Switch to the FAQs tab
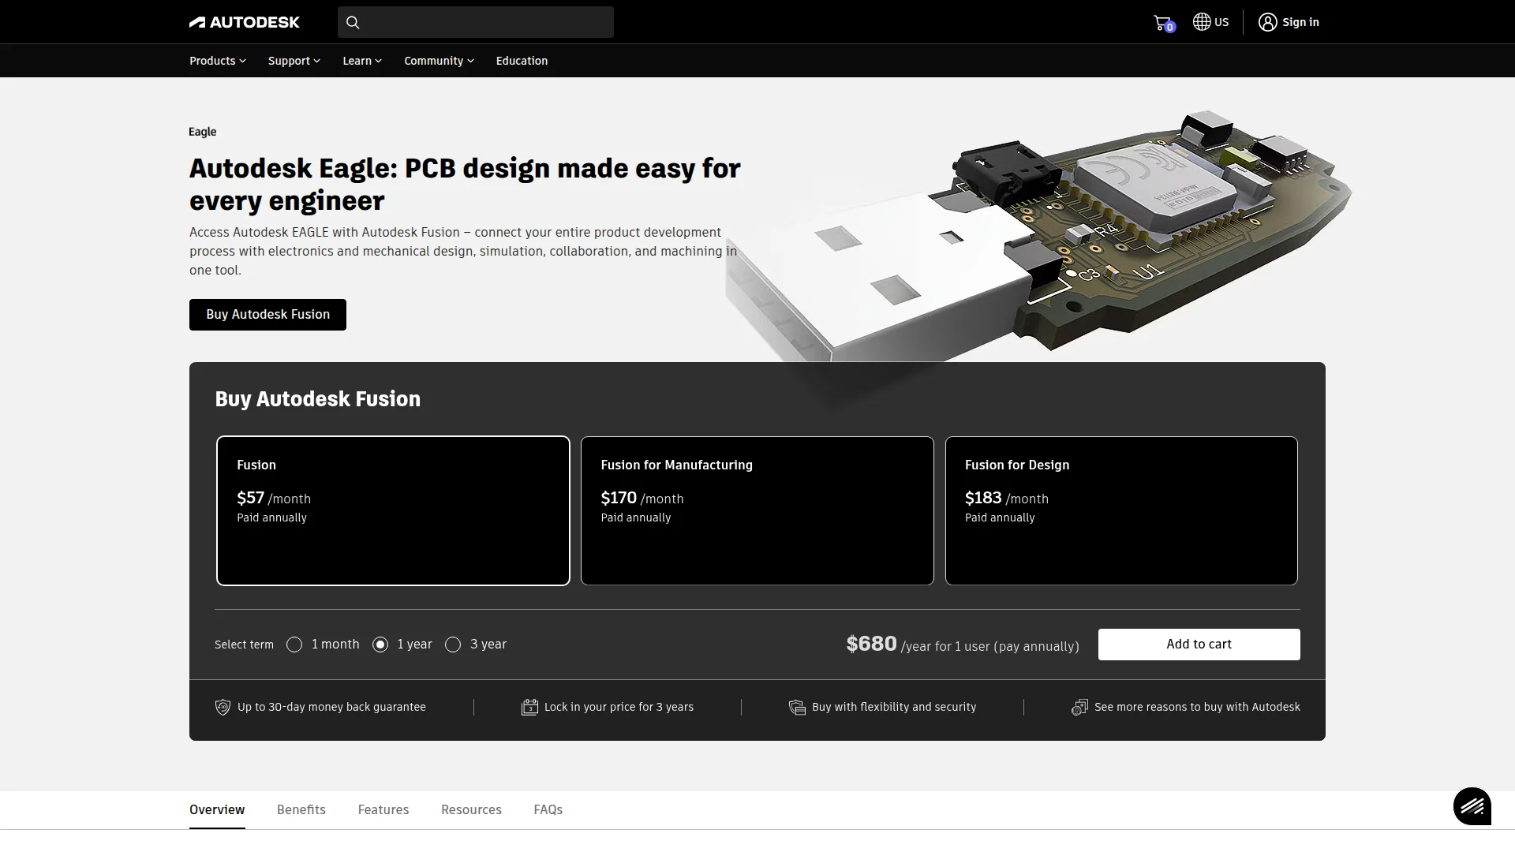 pos(548,809)
